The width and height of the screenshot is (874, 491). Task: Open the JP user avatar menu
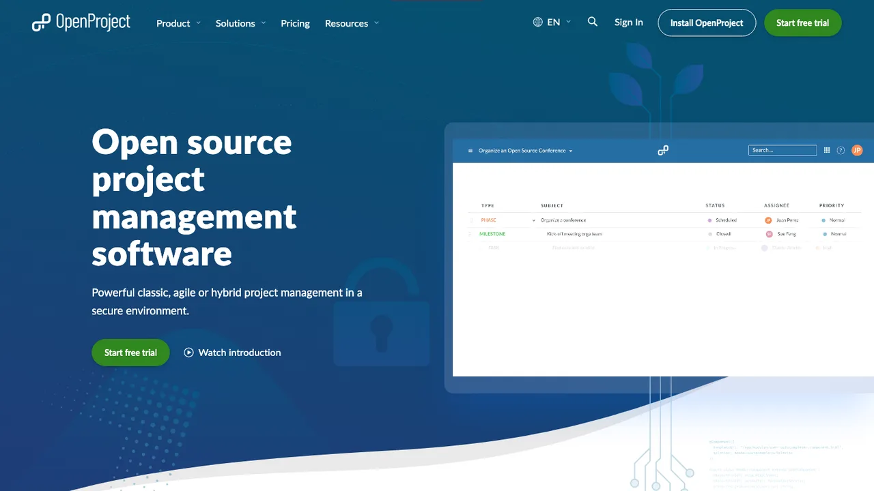[x=858, y=150]
